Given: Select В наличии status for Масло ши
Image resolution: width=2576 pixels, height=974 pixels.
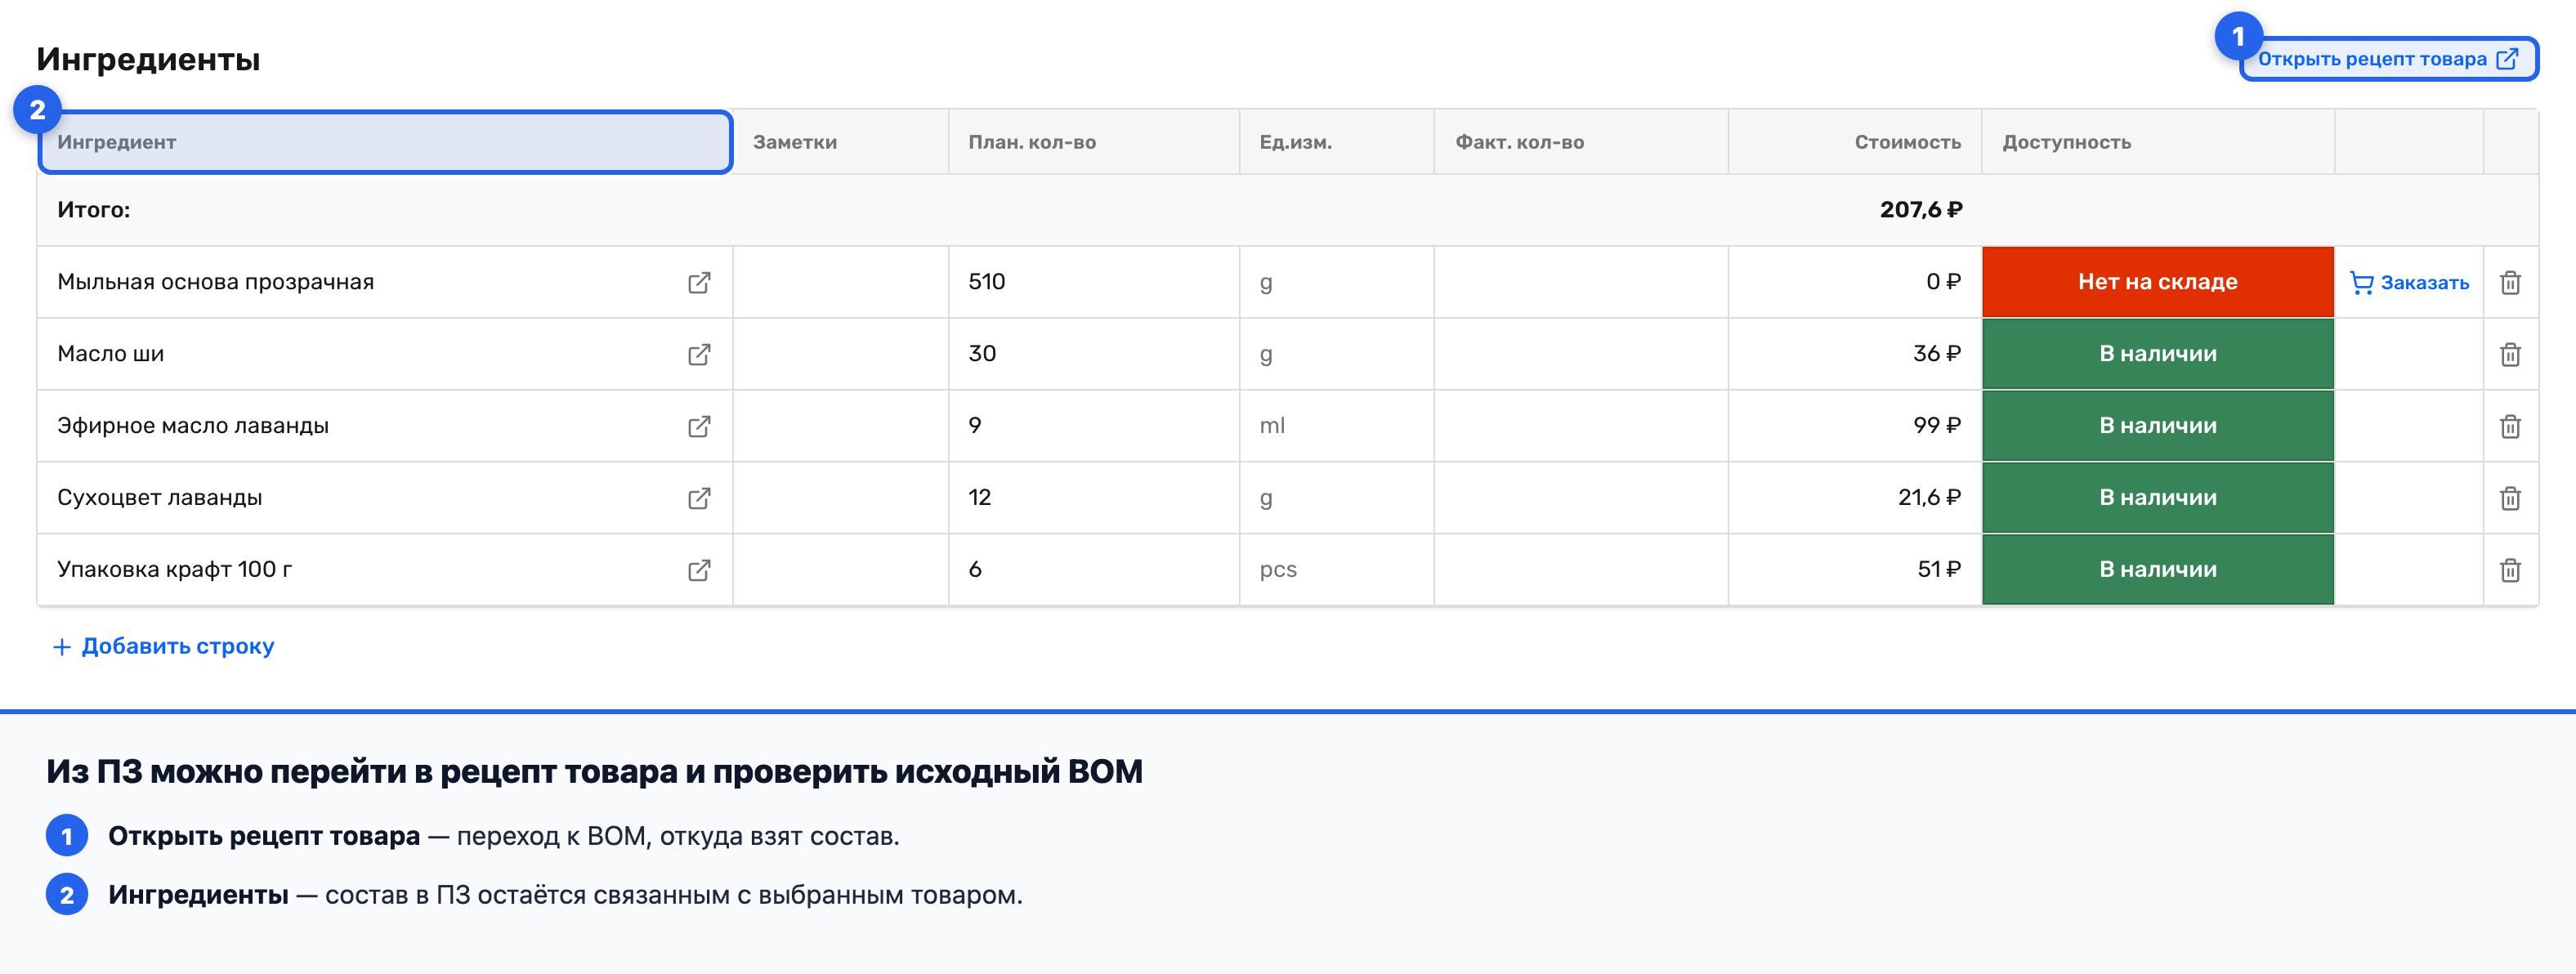Looking at the screenshot, I should click(x=2158, y=354).
